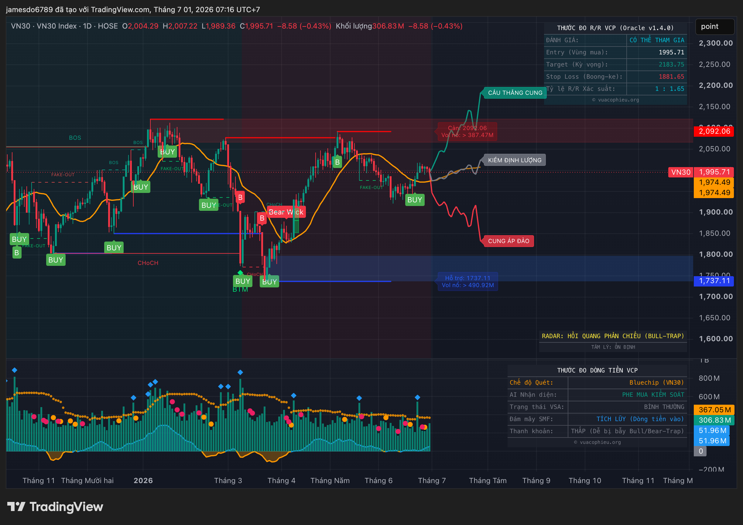Click the blue 1,737.11 support price tag
The height and width of the screenshot is (525, 743).
pyautogui.click(x=714, y=281)
